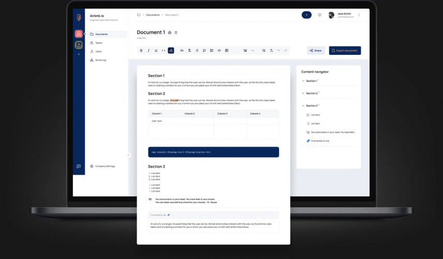443x259 pixels.
Task: Open the three-dot user options menu
Action: [359, 15]
